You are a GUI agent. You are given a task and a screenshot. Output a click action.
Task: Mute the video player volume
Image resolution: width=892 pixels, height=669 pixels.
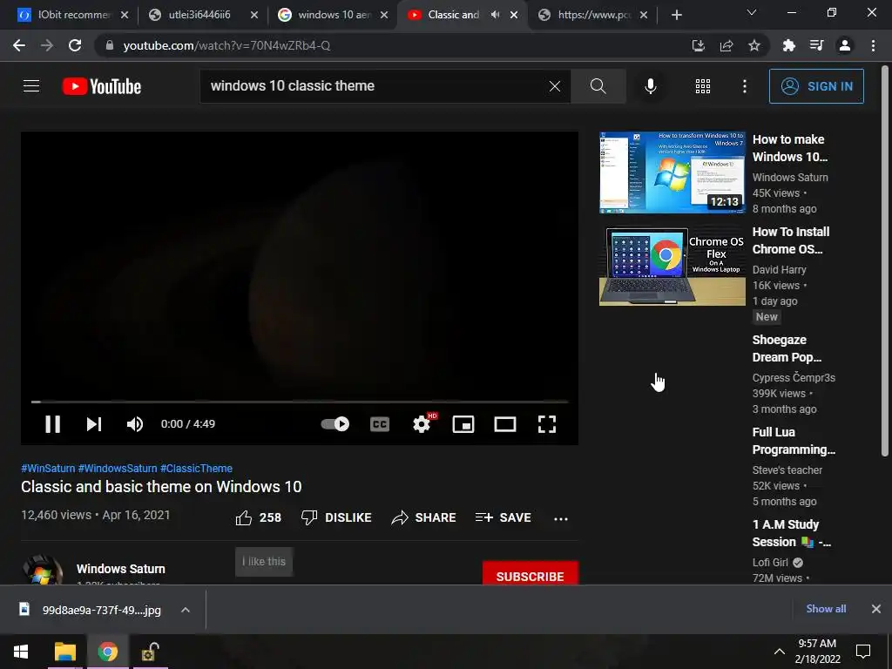coord(135,424)
